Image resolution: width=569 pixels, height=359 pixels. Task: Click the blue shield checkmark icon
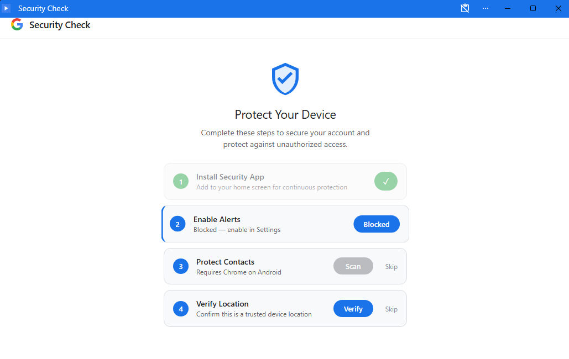(x=285, y=78)
